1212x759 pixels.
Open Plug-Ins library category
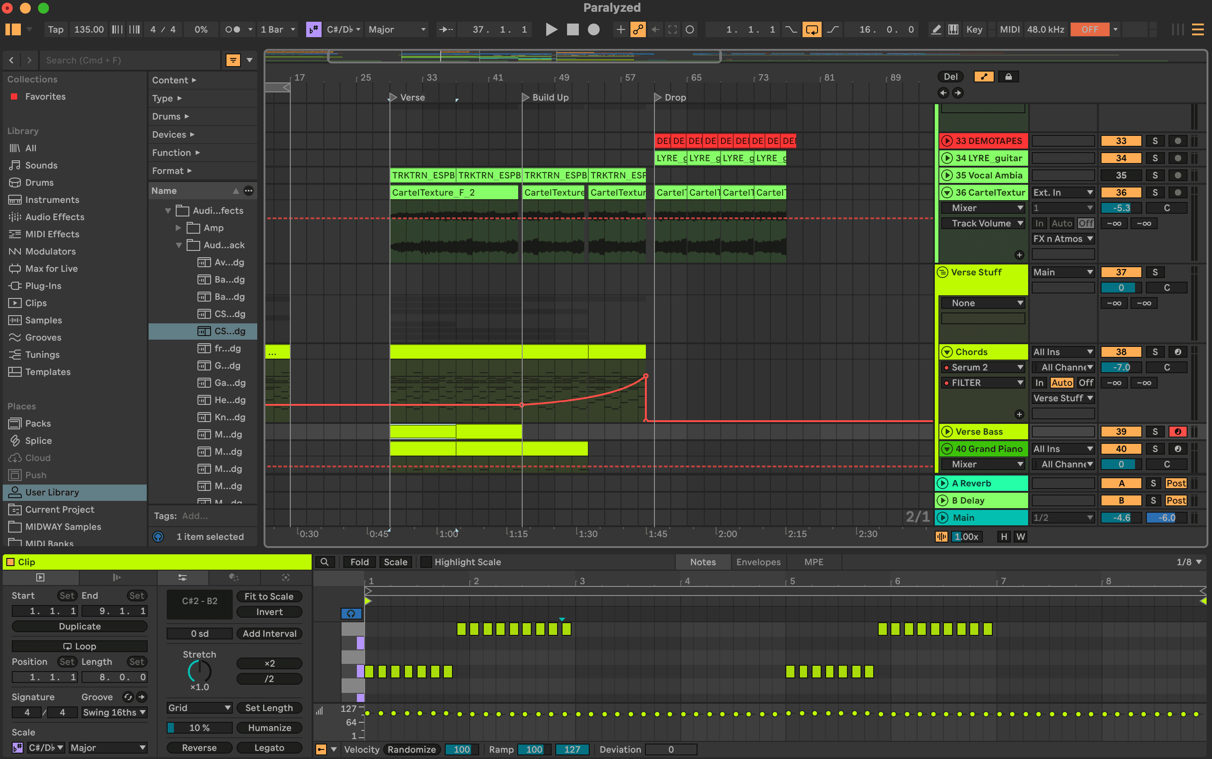pyautogui.click(x=43, y=286)
